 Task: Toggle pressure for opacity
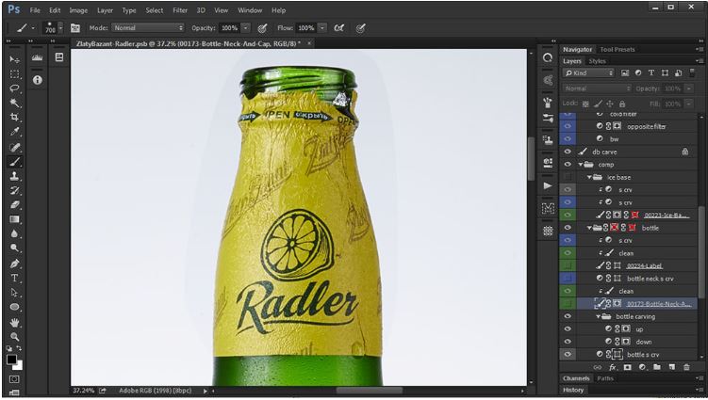point(262,28)
